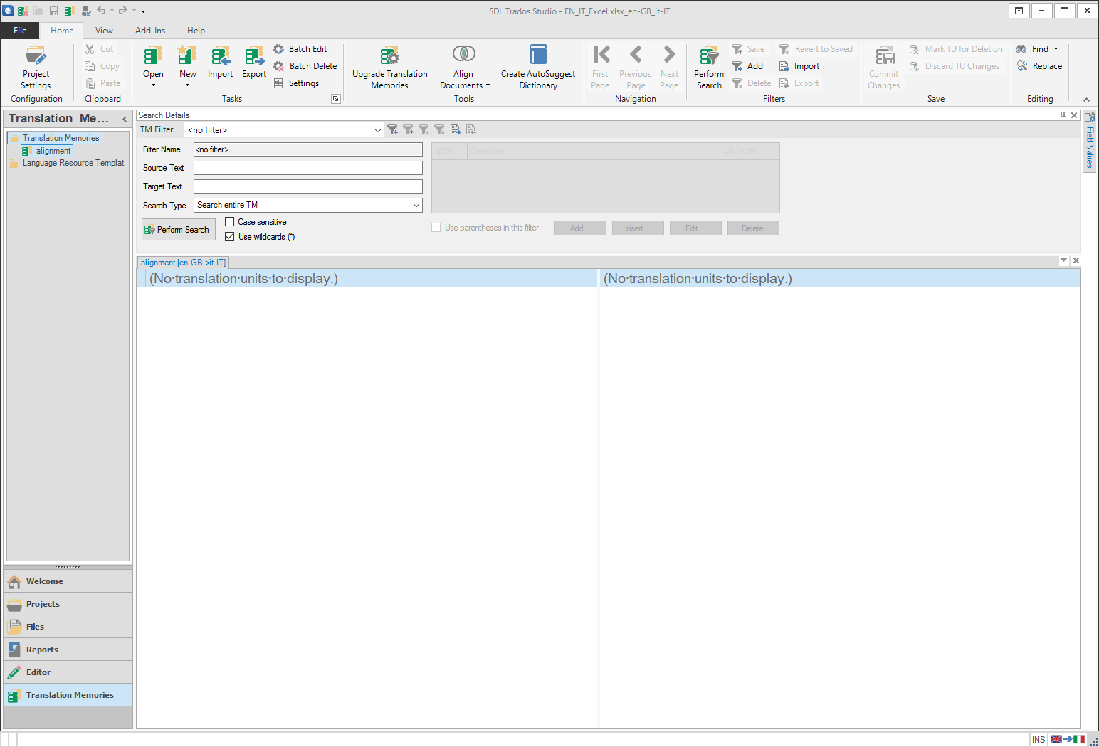Open the active tab list dropdown arrow

click(1064, 260)
